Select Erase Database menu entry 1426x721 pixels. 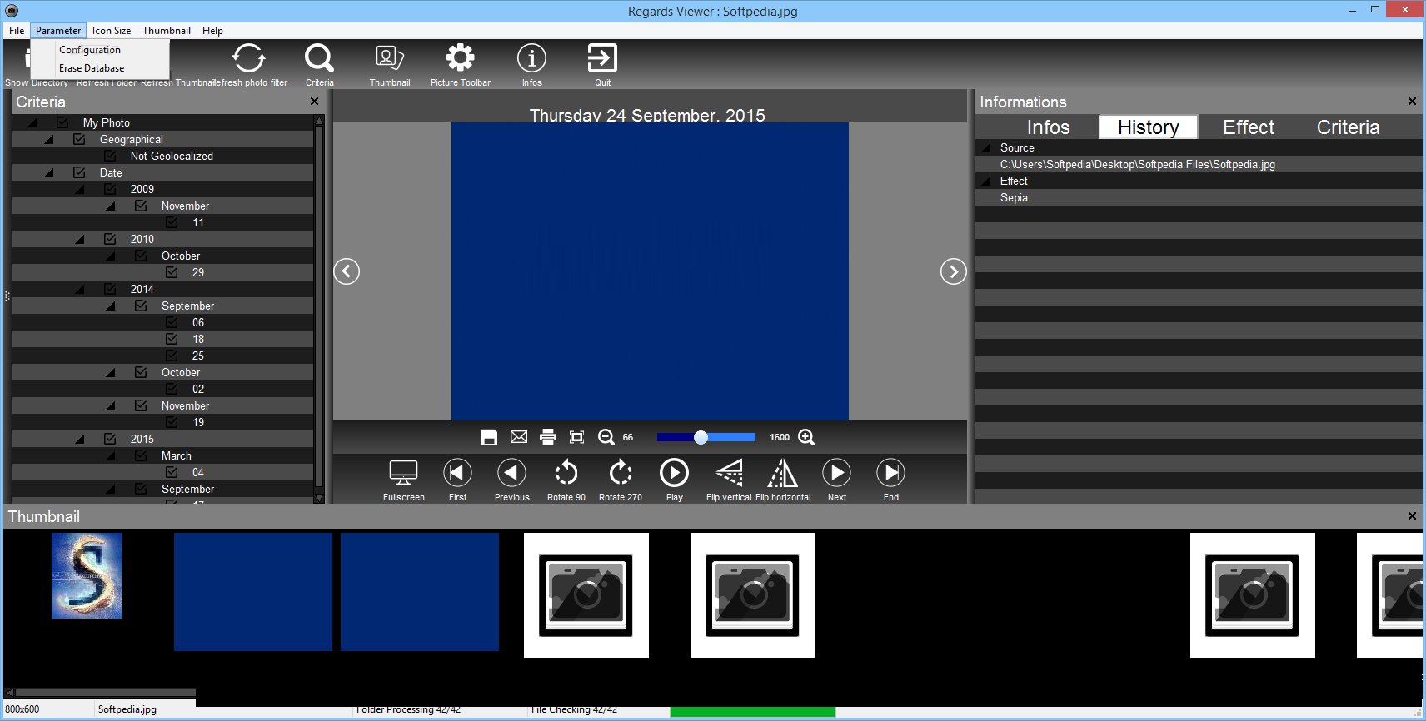click(92, 68)
